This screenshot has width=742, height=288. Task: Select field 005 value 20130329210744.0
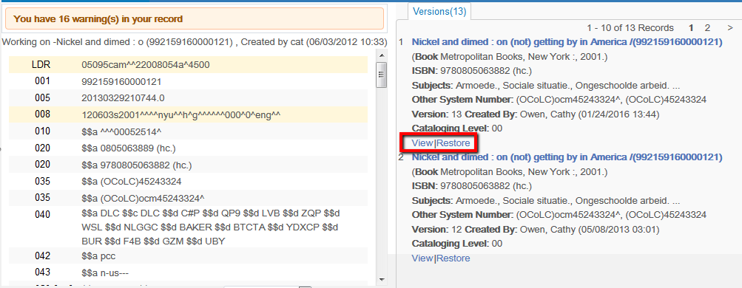tap(123, 98)
